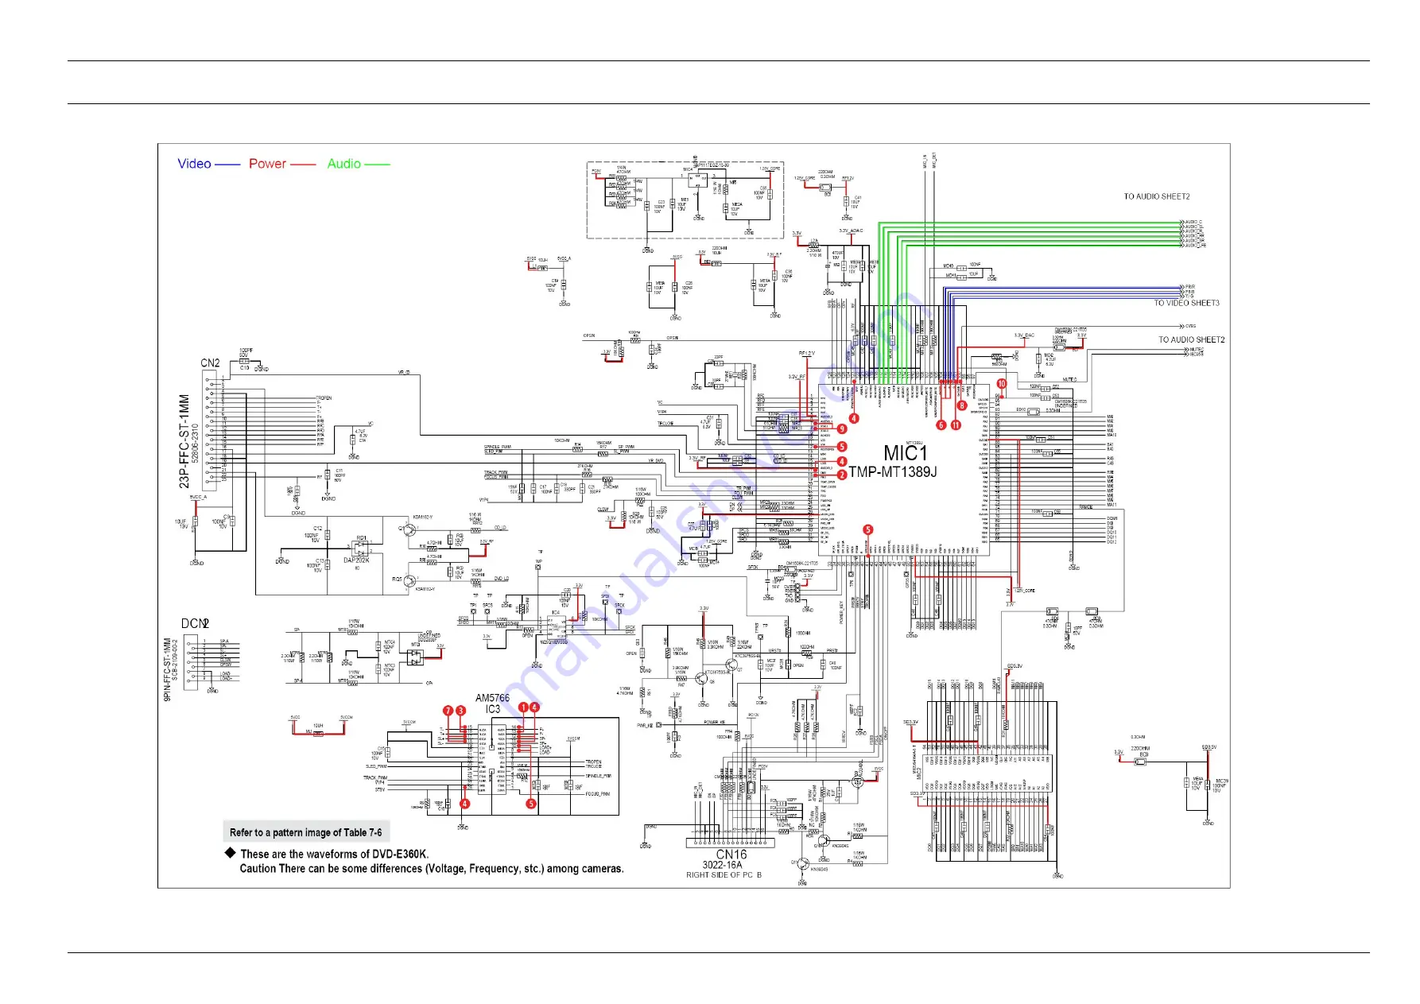Screen dimensions: 1420x1004
Task: Click the "3.3V_DAC" power label
Action: coord(1024,335)
